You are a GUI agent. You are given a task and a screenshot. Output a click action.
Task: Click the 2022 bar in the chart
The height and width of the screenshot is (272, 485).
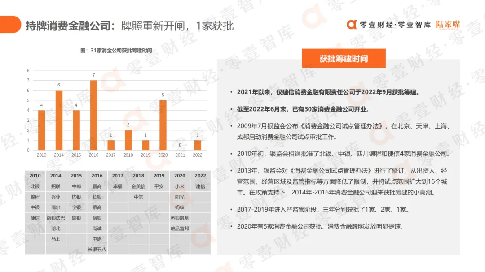coord(197,145)
